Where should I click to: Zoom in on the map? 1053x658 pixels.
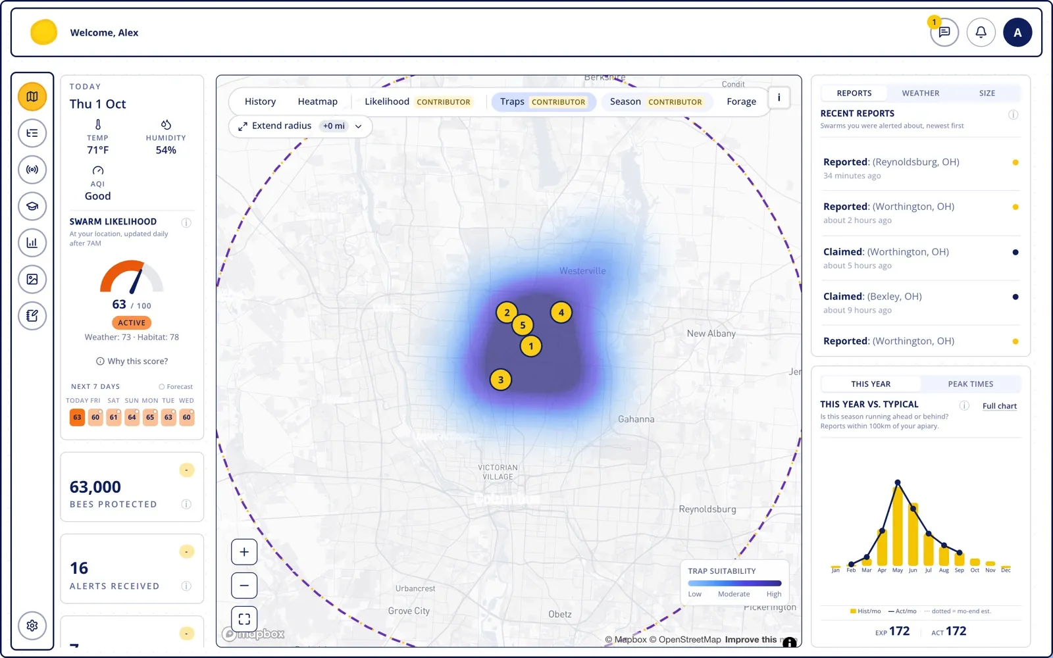coord(244,552)
